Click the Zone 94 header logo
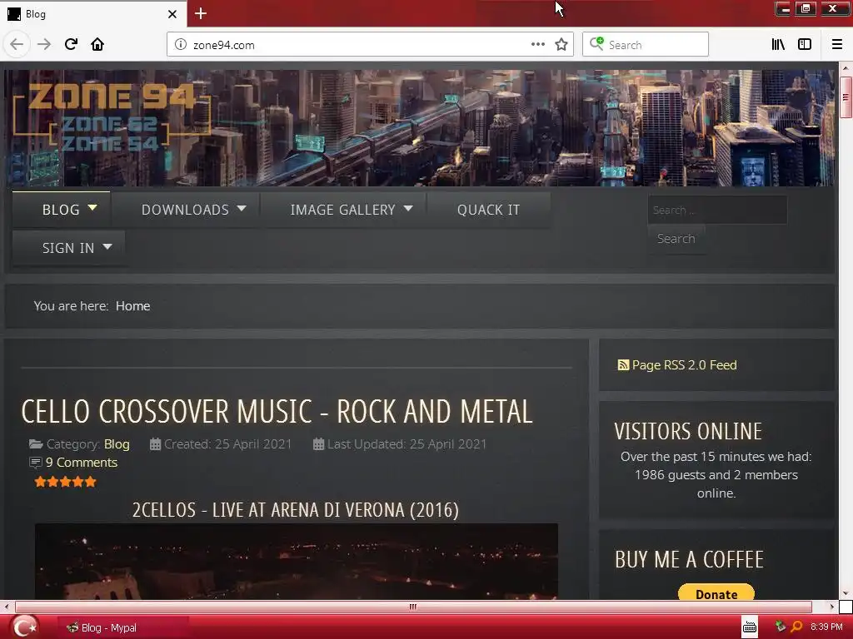 click(x=112, y=117)
